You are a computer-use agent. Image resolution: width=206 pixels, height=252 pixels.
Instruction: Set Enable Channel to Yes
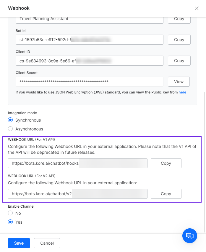tap(11, 222)
